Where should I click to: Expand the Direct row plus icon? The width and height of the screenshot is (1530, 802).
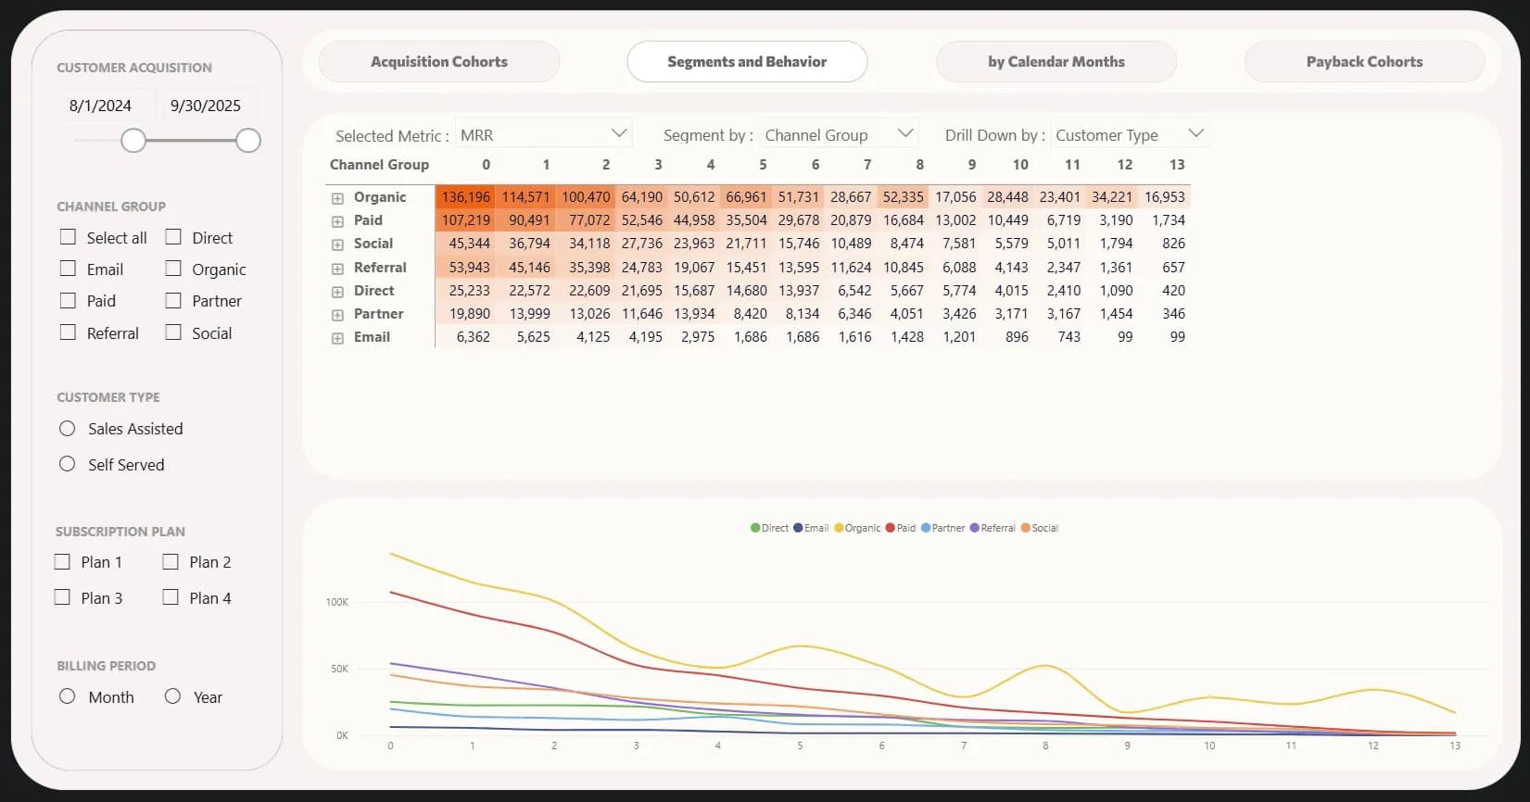pos(337,292)
